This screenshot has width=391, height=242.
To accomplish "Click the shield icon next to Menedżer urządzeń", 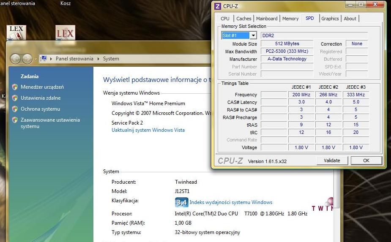I will (15, 87).
